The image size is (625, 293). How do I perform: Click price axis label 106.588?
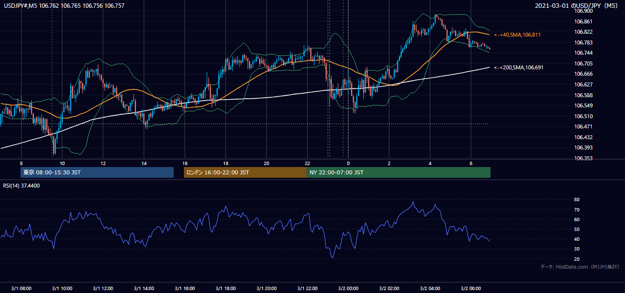point(584,95)
